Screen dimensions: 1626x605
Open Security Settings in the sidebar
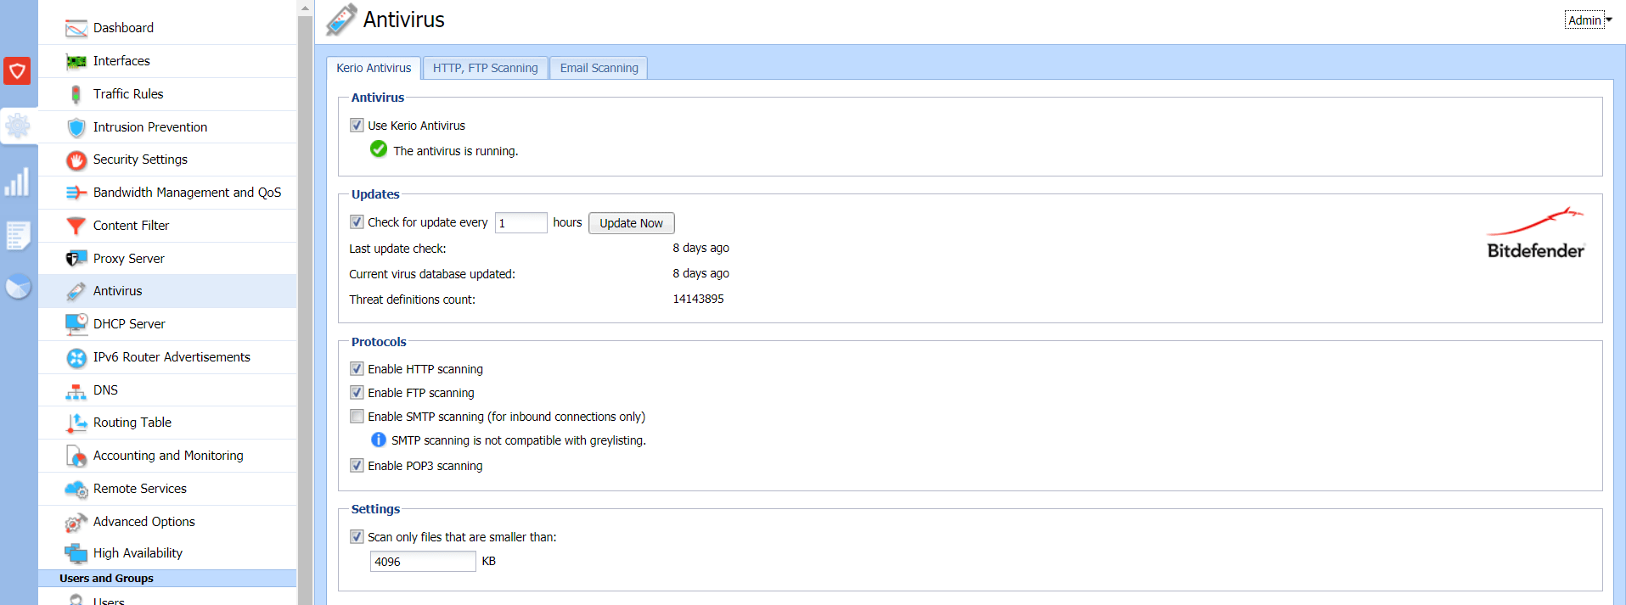point(140,160)
